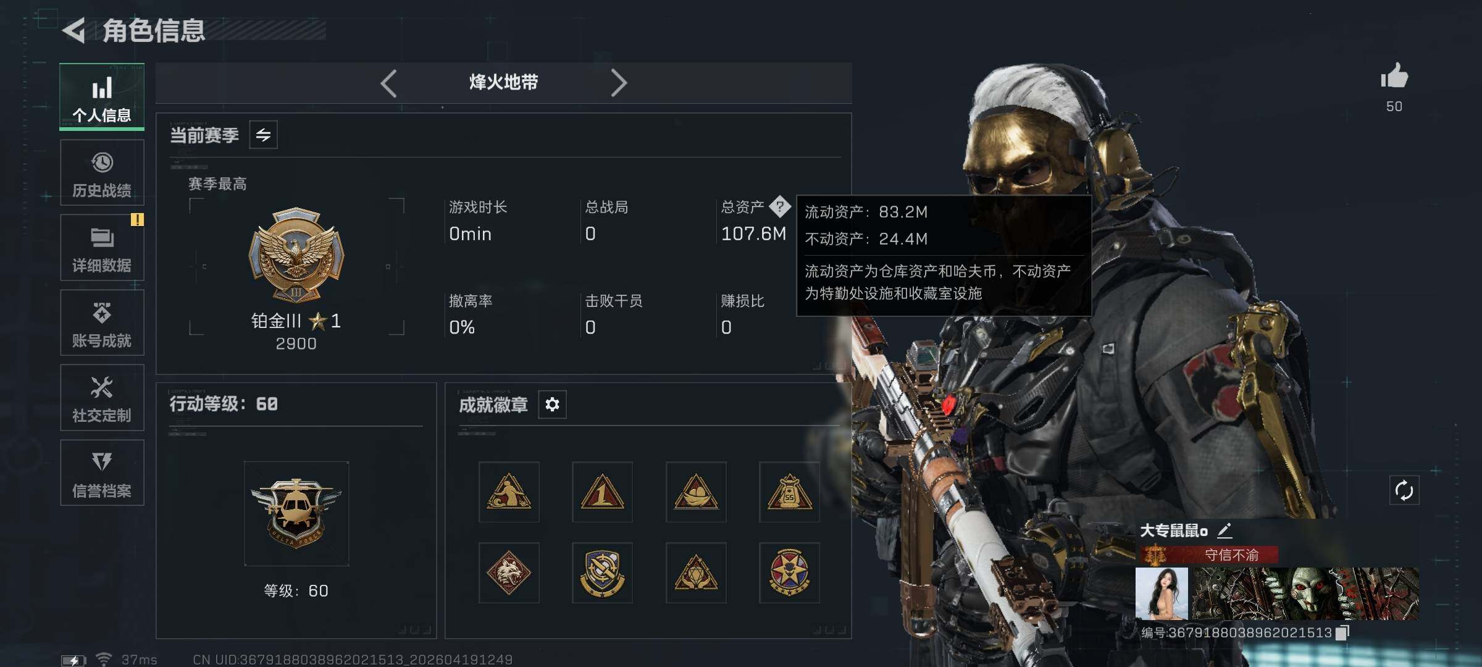Open the 历史战绩 tab
The height and width of the screenshot is (667, 1482).
102,172
